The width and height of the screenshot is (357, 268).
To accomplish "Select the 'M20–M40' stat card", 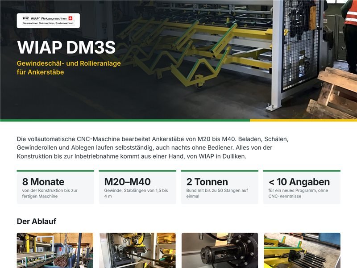I will [137, 187].
